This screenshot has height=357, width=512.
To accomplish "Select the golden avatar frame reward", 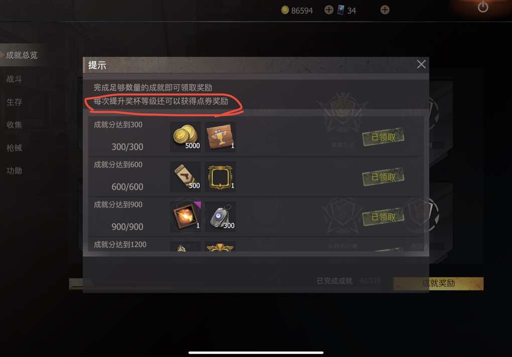I will pos(220,176).
